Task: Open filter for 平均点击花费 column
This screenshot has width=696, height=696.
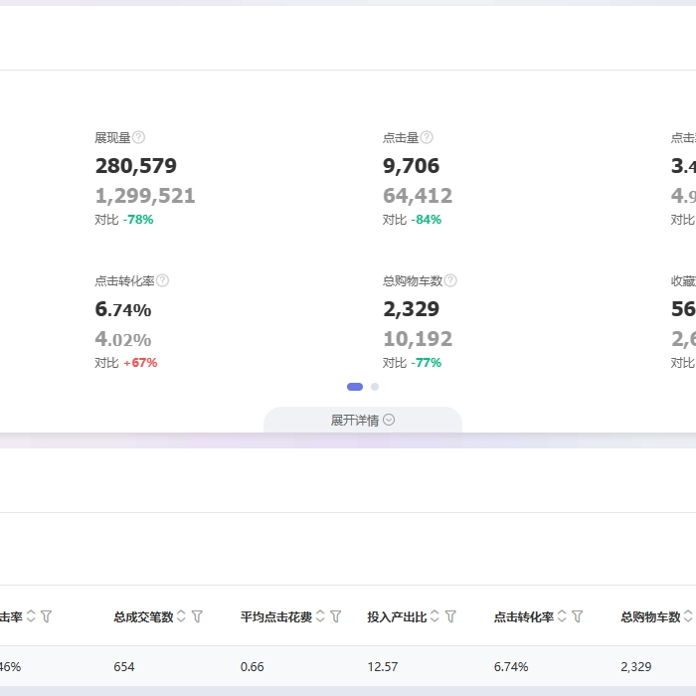Action: (x=335, y=616)
